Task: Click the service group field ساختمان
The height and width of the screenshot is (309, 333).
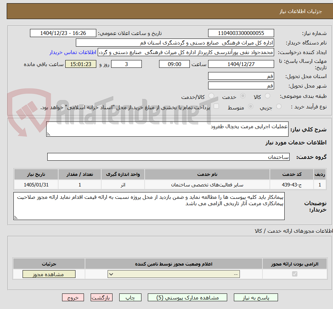Action: point(168,157)
